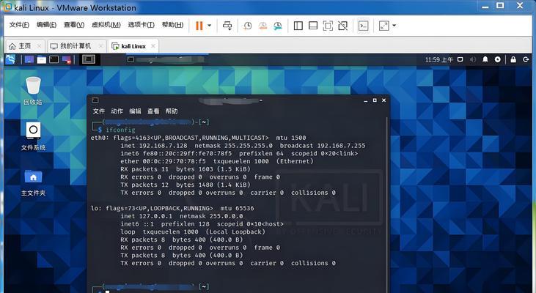Open the notifications bell icon
This screenshot has width=536, height=293.
(x=485, y=59)
